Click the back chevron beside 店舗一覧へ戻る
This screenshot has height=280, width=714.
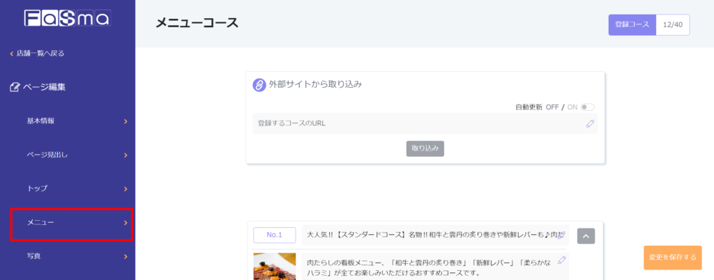pyautogui.click(x=11, y=54)
